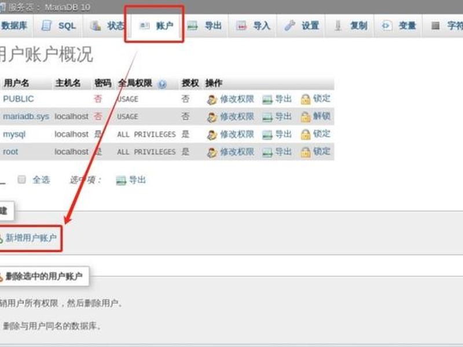Image resolution: width=463 pixels, height=347 pixels.
Task: Open the 变量 tab
Action: tap(398, 26)
